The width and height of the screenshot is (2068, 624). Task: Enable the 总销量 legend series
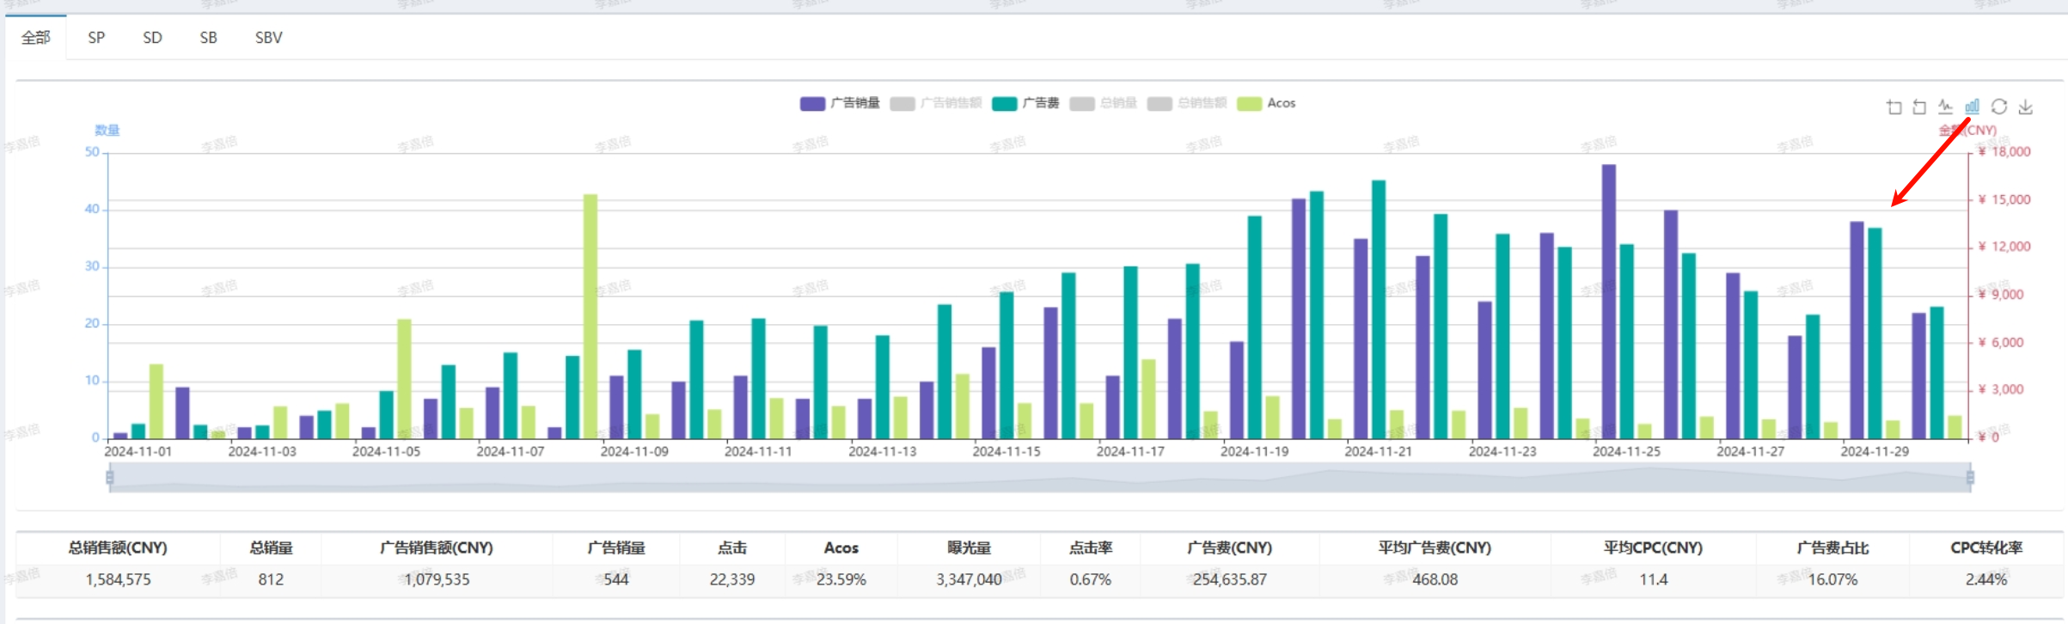pyautogui.click(x=1104, y=103)
